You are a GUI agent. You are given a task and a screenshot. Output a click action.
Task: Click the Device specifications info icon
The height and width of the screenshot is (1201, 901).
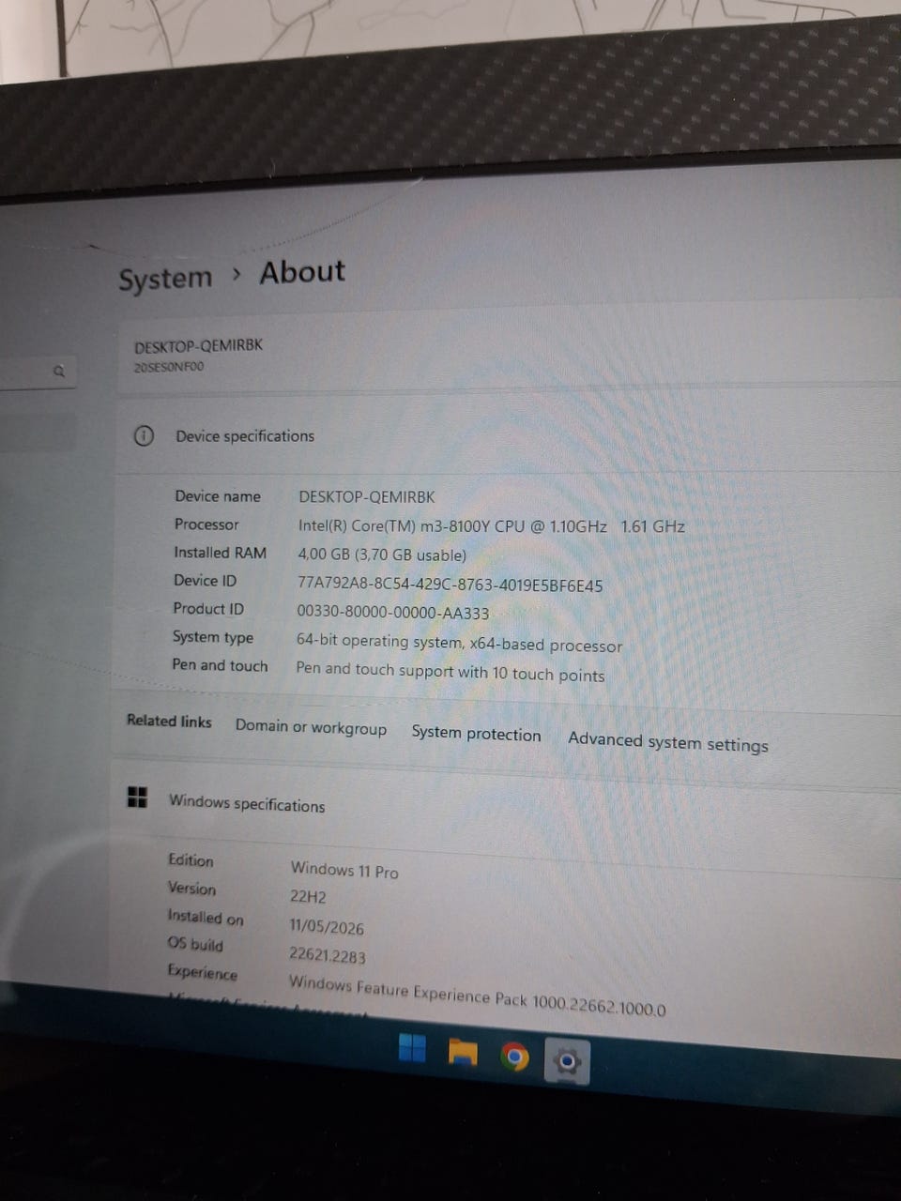click(144, 436)
